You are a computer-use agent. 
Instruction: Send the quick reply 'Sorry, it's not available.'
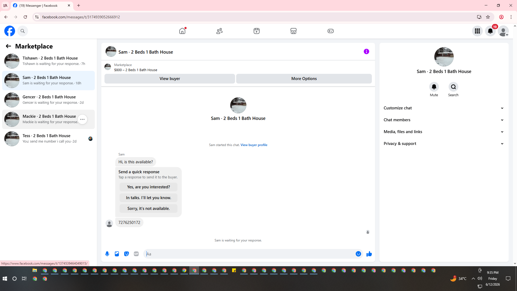tap(149, 209)
